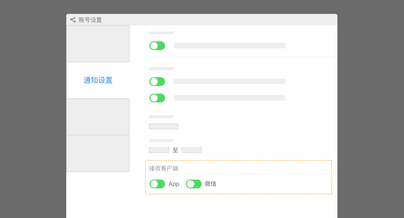Click the end time field after 至

191,150
